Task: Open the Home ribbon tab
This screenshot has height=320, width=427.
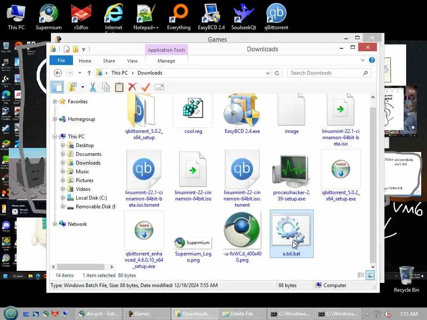Action: (85, 61)
